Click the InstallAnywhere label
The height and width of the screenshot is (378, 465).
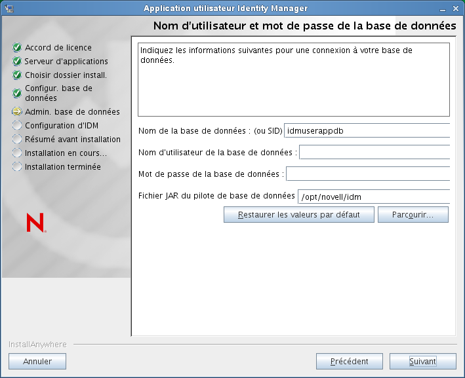37,344
